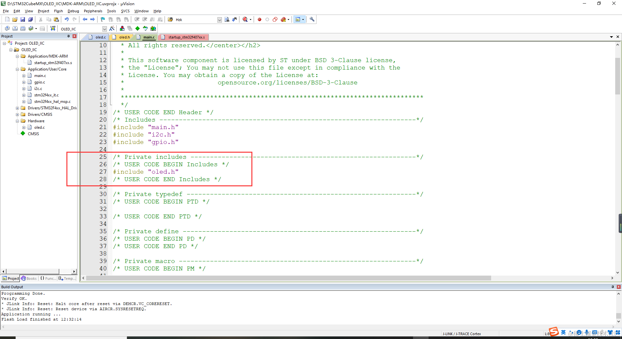
Task: Open Configuration with the wrench icon
Action: coord(312,19)
